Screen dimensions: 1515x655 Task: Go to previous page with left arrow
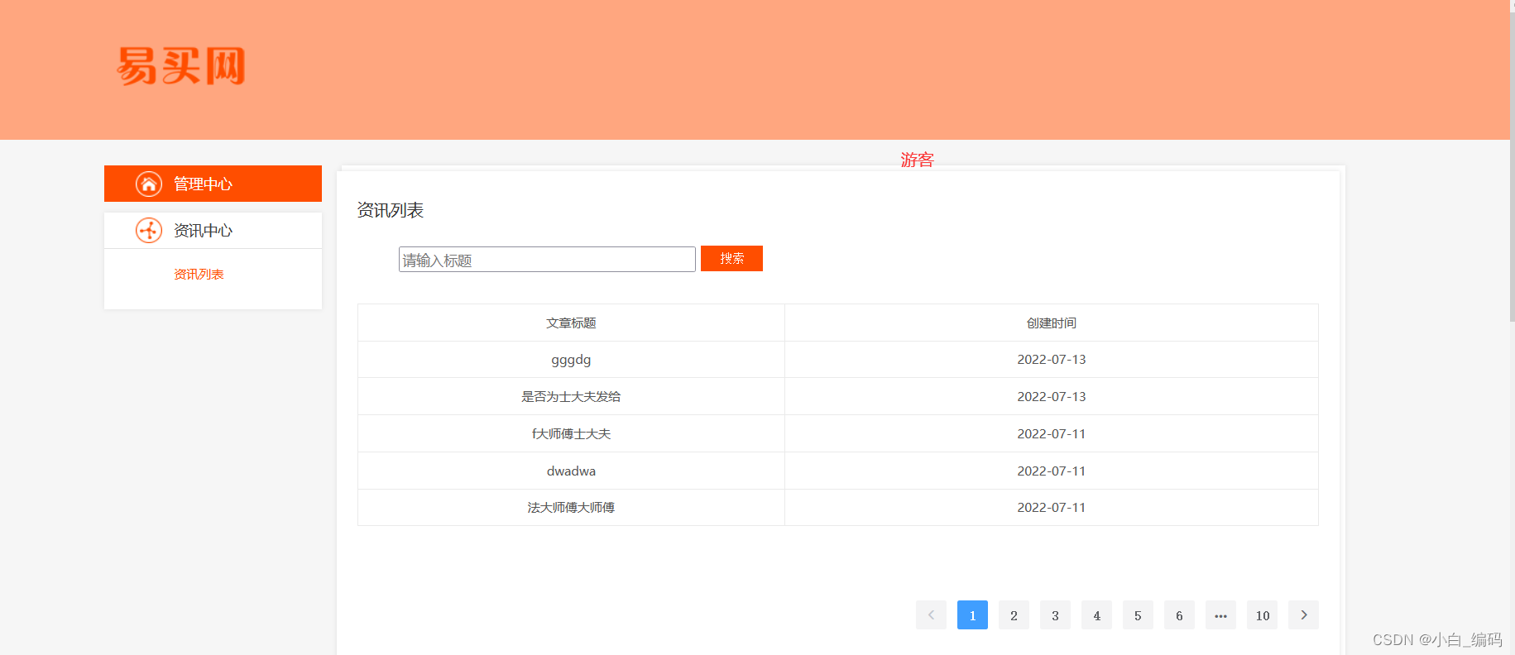point(931,614)
